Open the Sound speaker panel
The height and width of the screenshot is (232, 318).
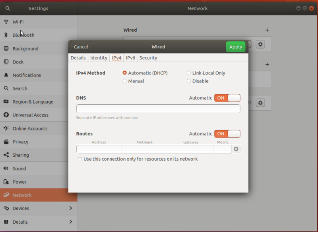coord(19,169)
